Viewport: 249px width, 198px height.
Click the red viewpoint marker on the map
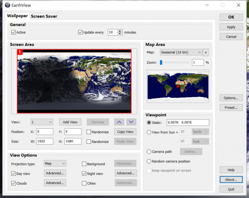pyautogui.click(x=178, y=87)
